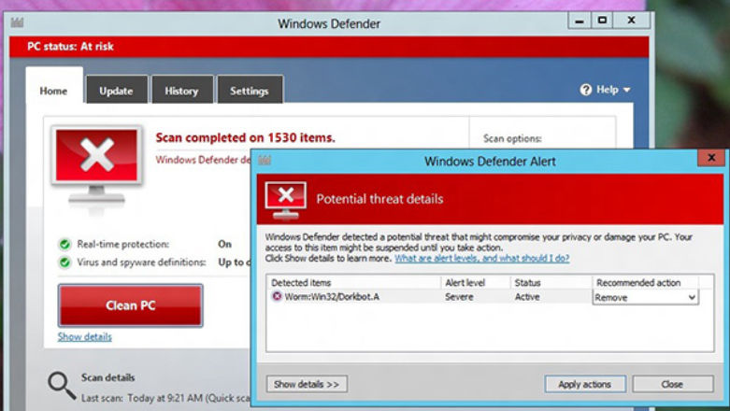Click the red Clean PC button
The width and height of the screenshot is (730, 411).
[x=130, y=305]
